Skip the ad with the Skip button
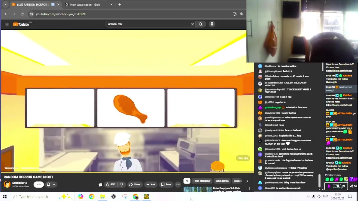 (x=243, y=158)
